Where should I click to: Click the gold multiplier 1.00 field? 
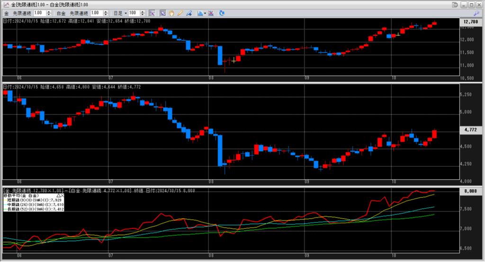click(38, 13)
